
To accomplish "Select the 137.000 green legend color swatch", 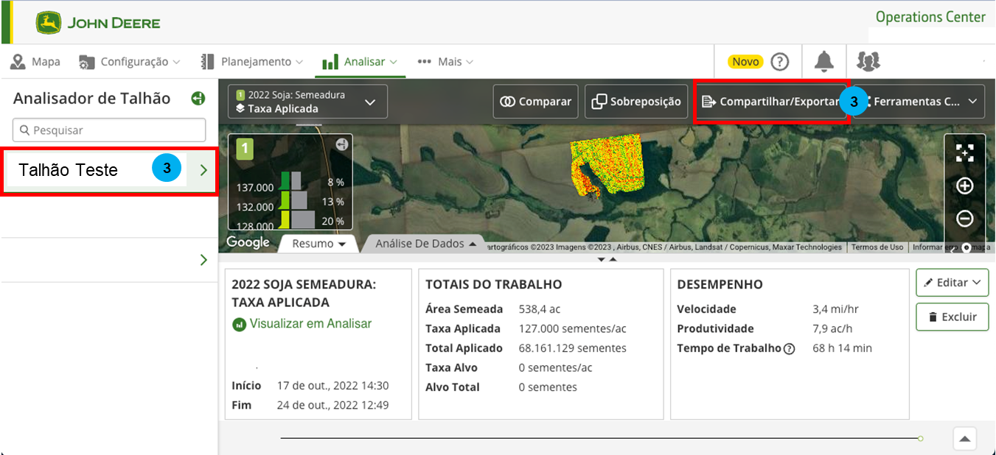I will 285,182.
